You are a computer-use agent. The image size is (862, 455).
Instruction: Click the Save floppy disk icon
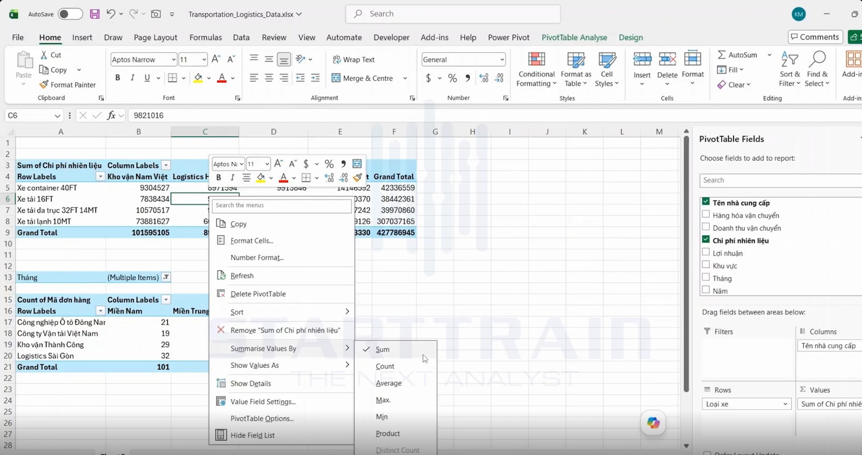[x=95, y=14]
